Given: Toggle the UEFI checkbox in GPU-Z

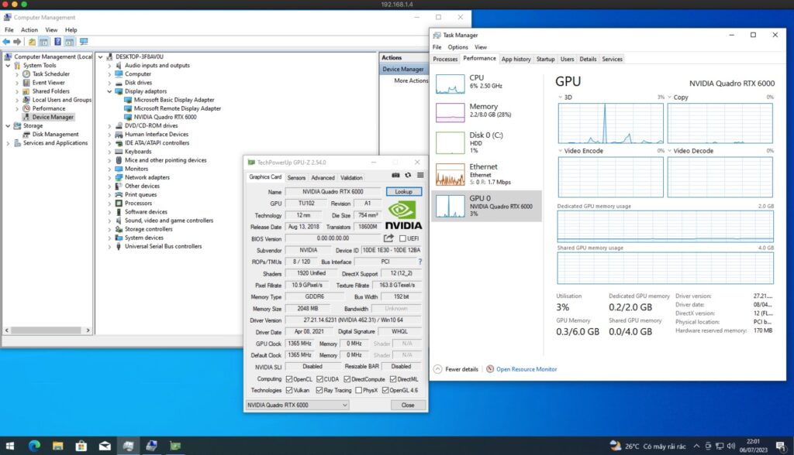Looking at the screenshot, I should [x=402, y=238].
